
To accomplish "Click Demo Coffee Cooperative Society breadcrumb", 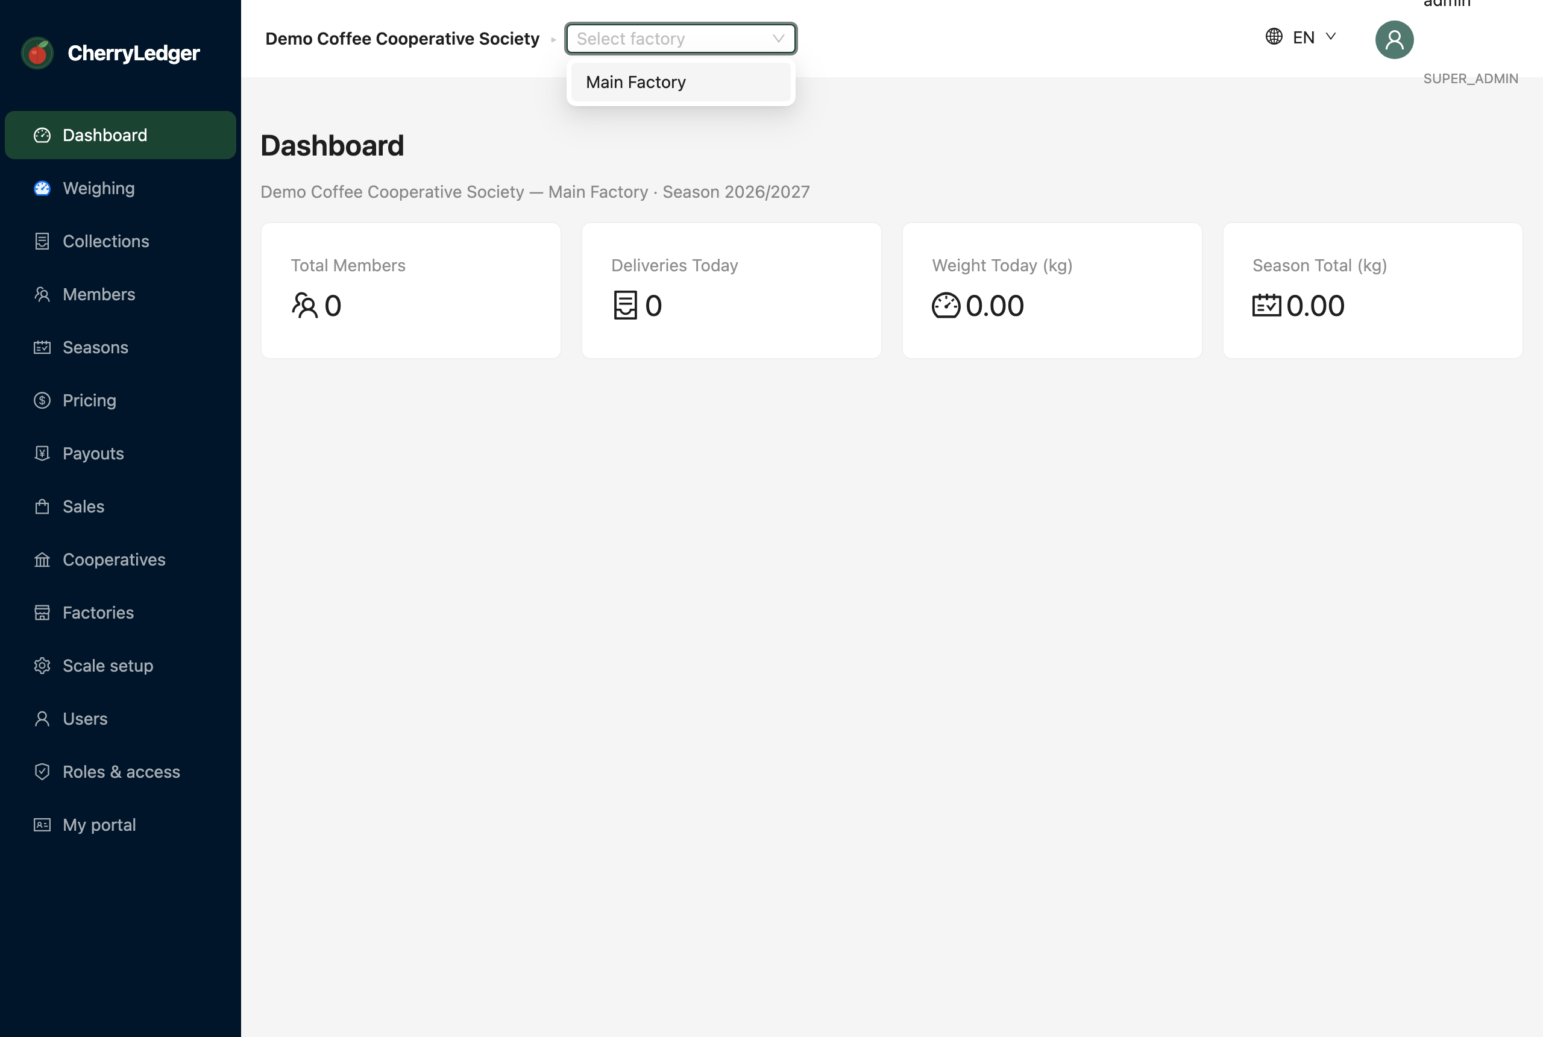I will click(402, 39).
